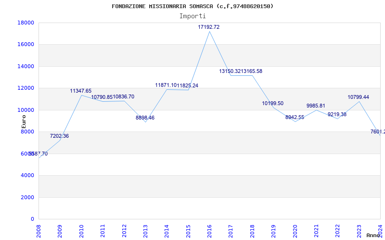Click the 2009 year label
Image resolution: width=385 pixels, height=240 pixels.
tap(60, 231)
